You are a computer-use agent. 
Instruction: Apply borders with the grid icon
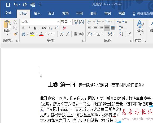99,34
